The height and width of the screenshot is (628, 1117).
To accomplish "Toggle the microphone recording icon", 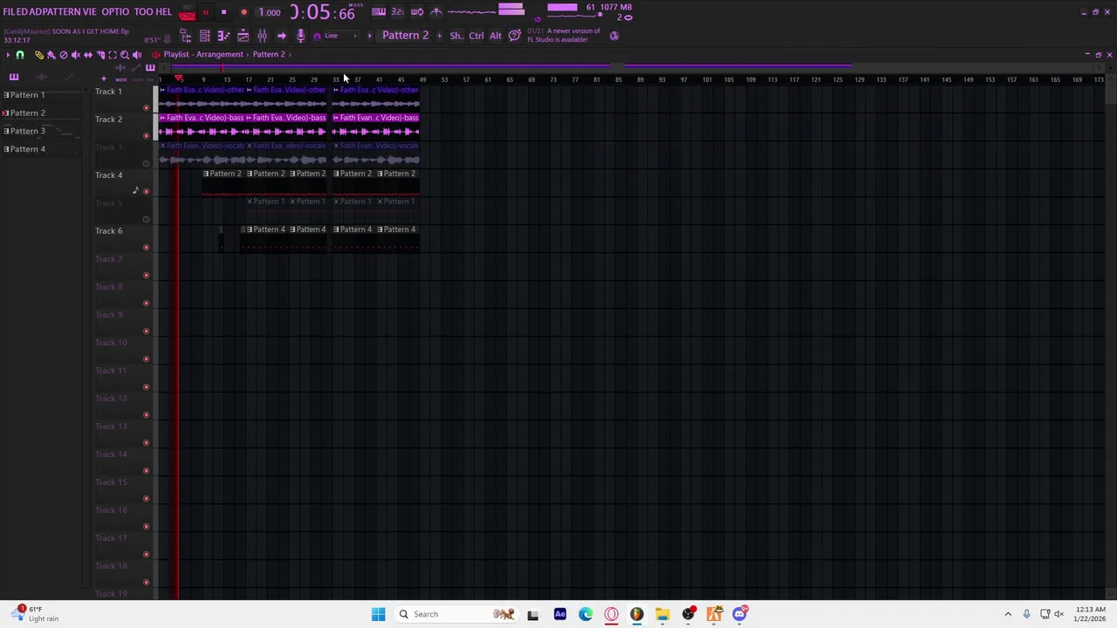I will (x=300, y=36).
